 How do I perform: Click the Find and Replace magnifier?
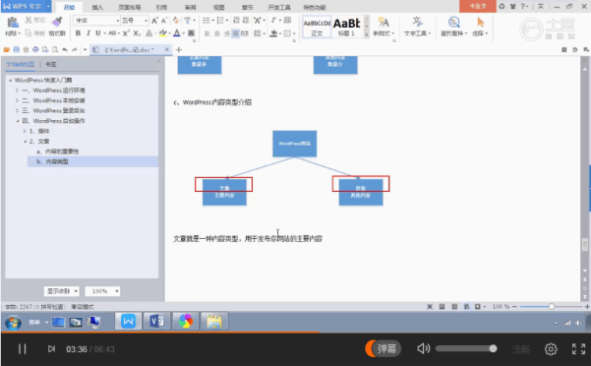pos(453,22)
